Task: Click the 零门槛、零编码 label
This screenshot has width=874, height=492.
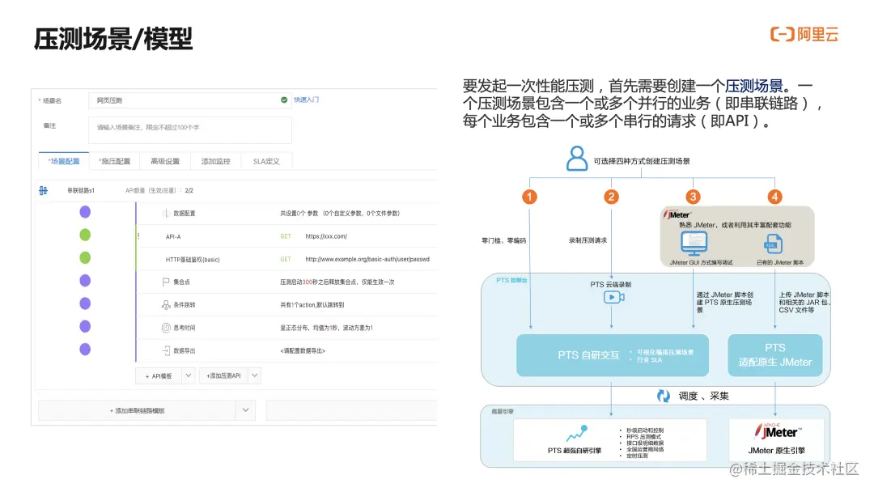Action: click(x=504, y=240)
